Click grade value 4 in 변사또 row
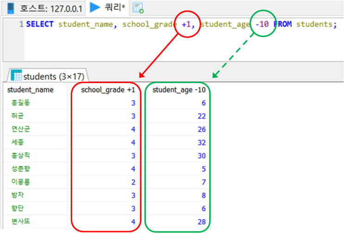Screen dimensions: 344x233 click(133, 222)
